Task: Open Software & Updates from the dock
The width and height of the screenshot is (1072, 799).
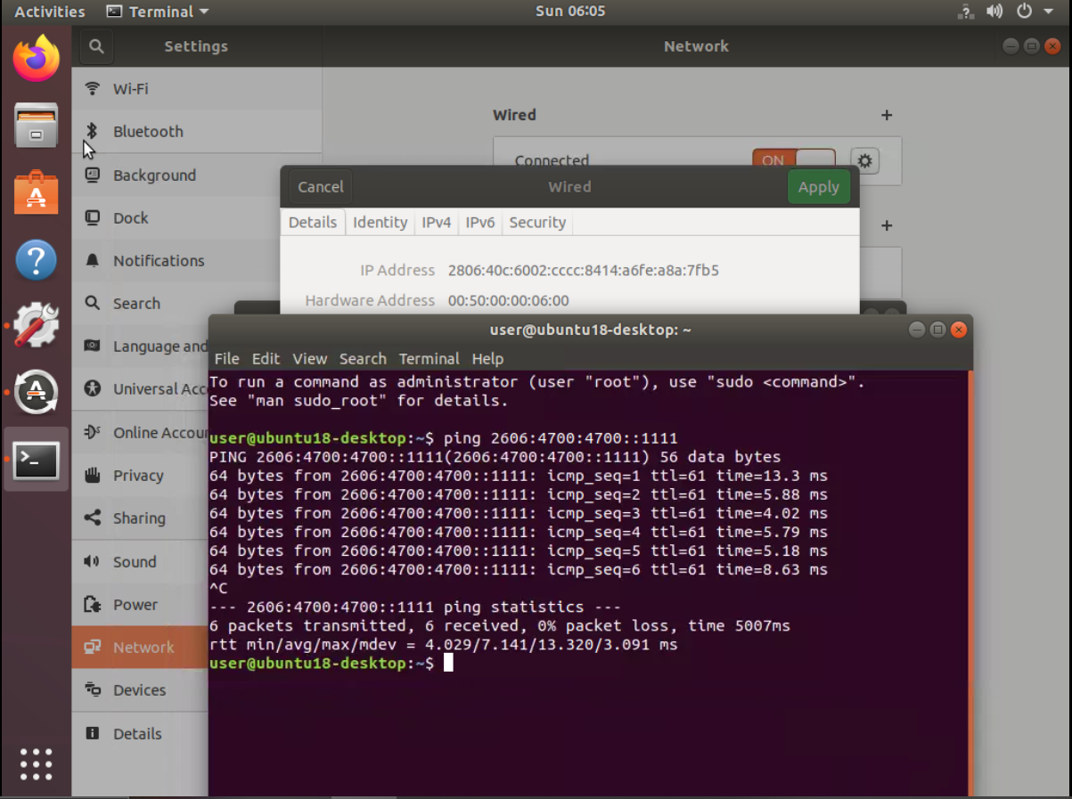Action: (36, 325)
